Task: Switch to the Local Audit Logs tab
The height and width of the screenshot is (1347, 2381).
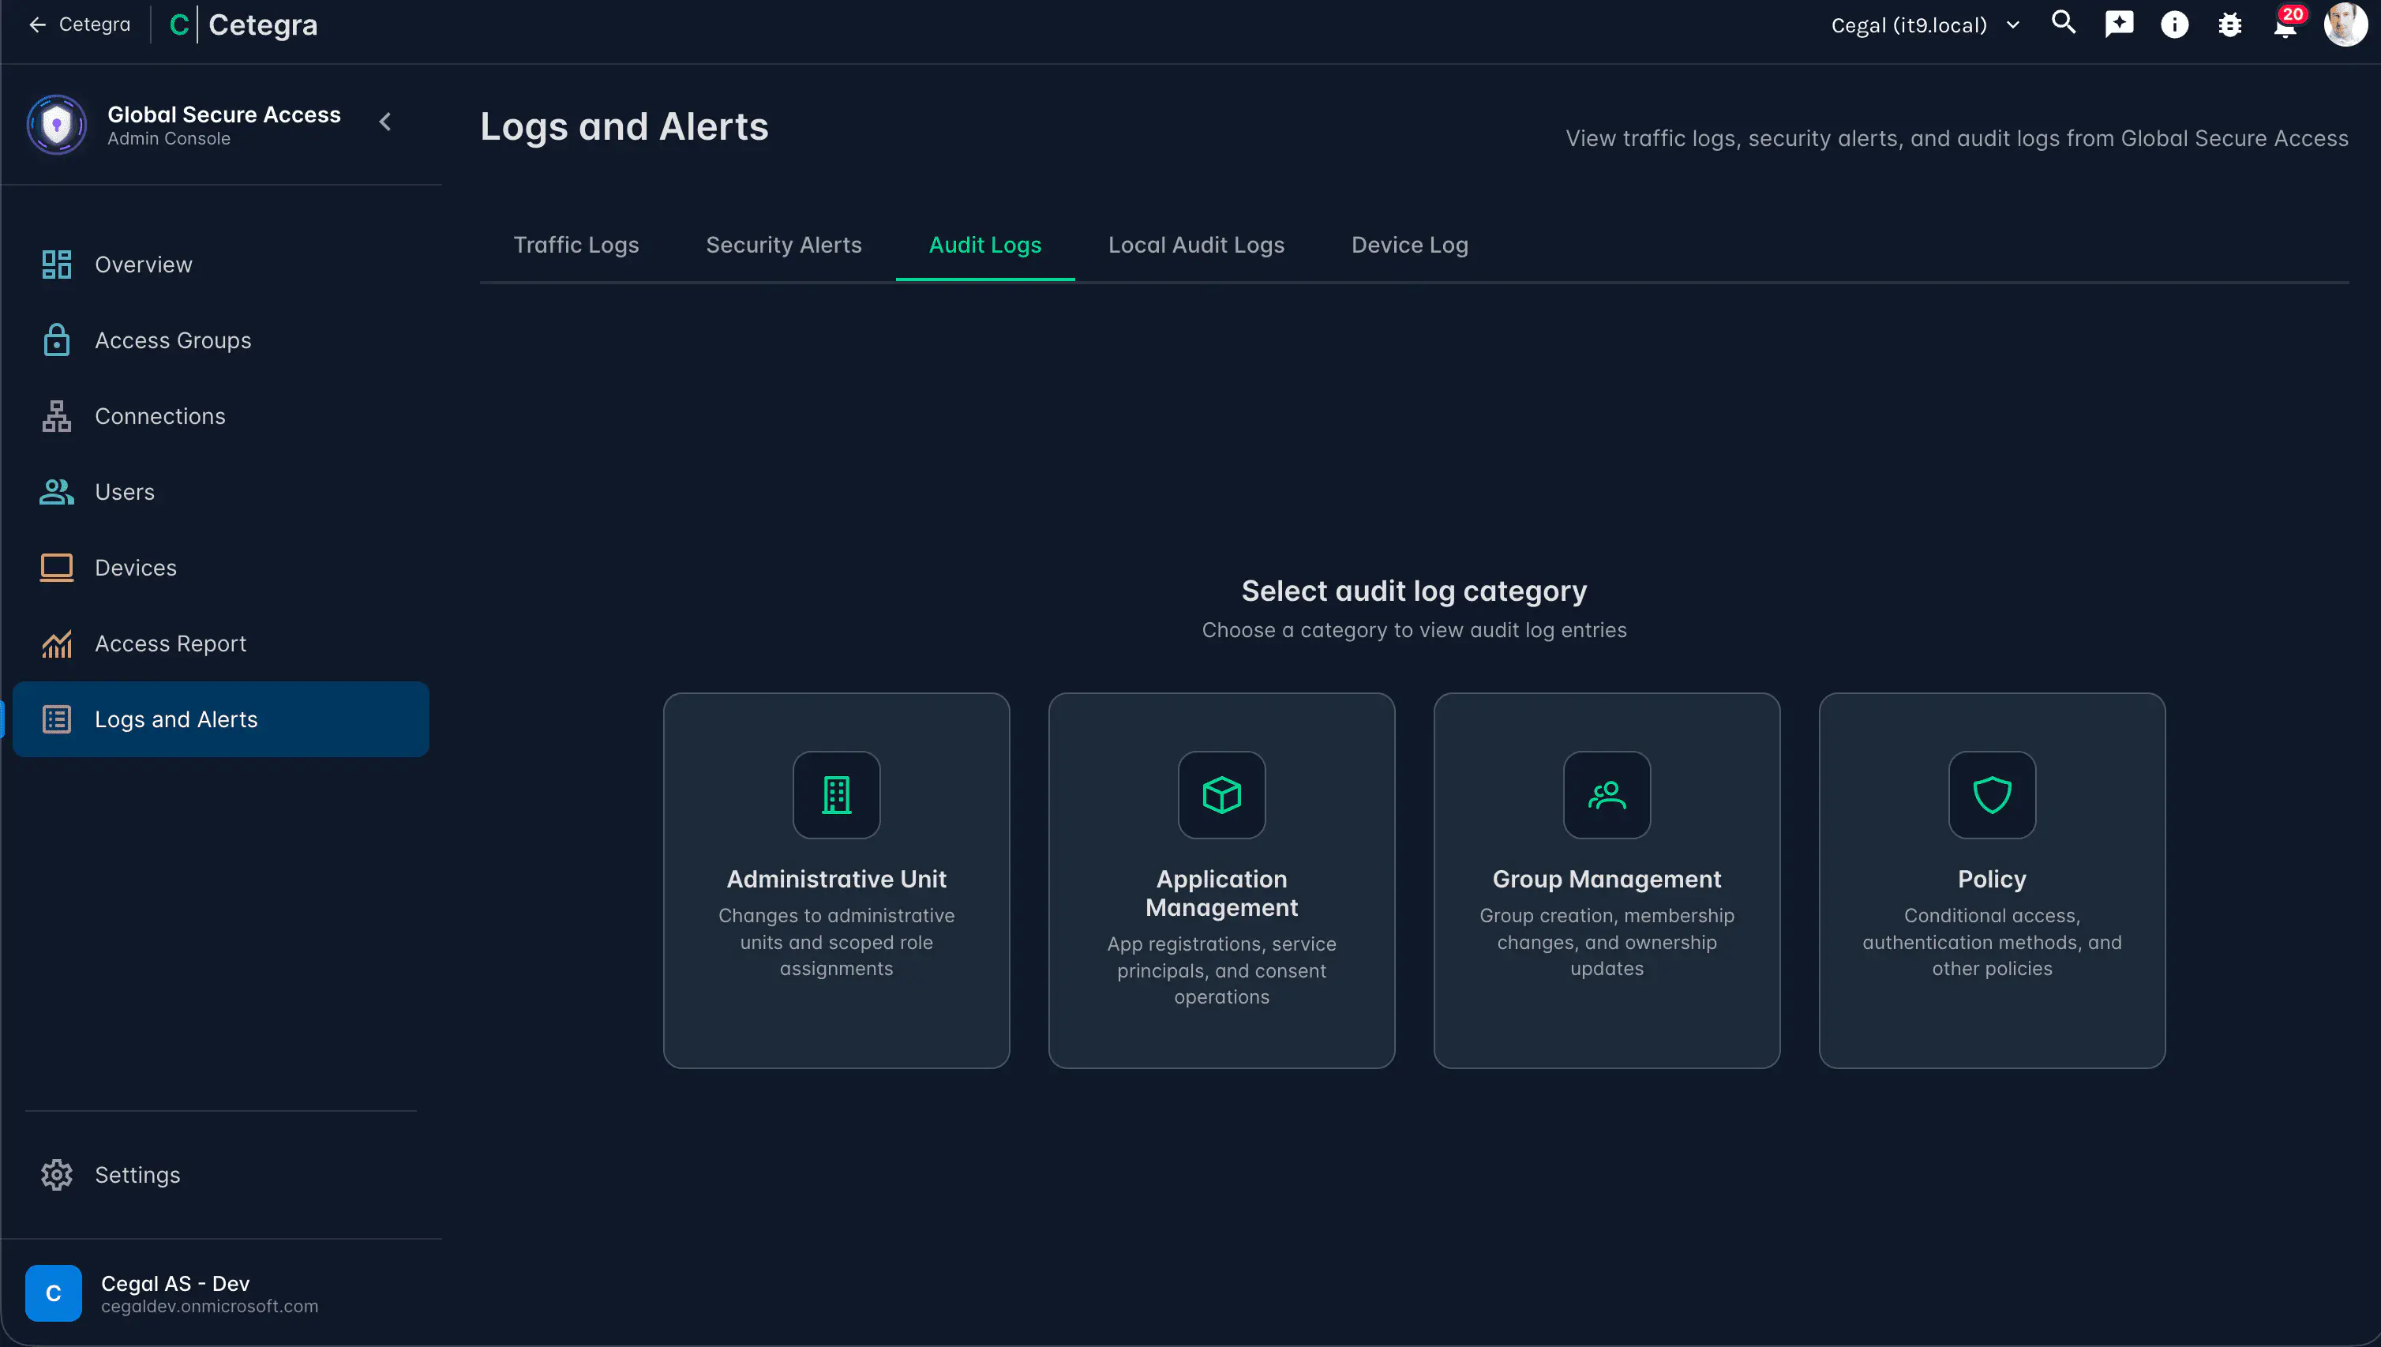Action: (1196, 246)
